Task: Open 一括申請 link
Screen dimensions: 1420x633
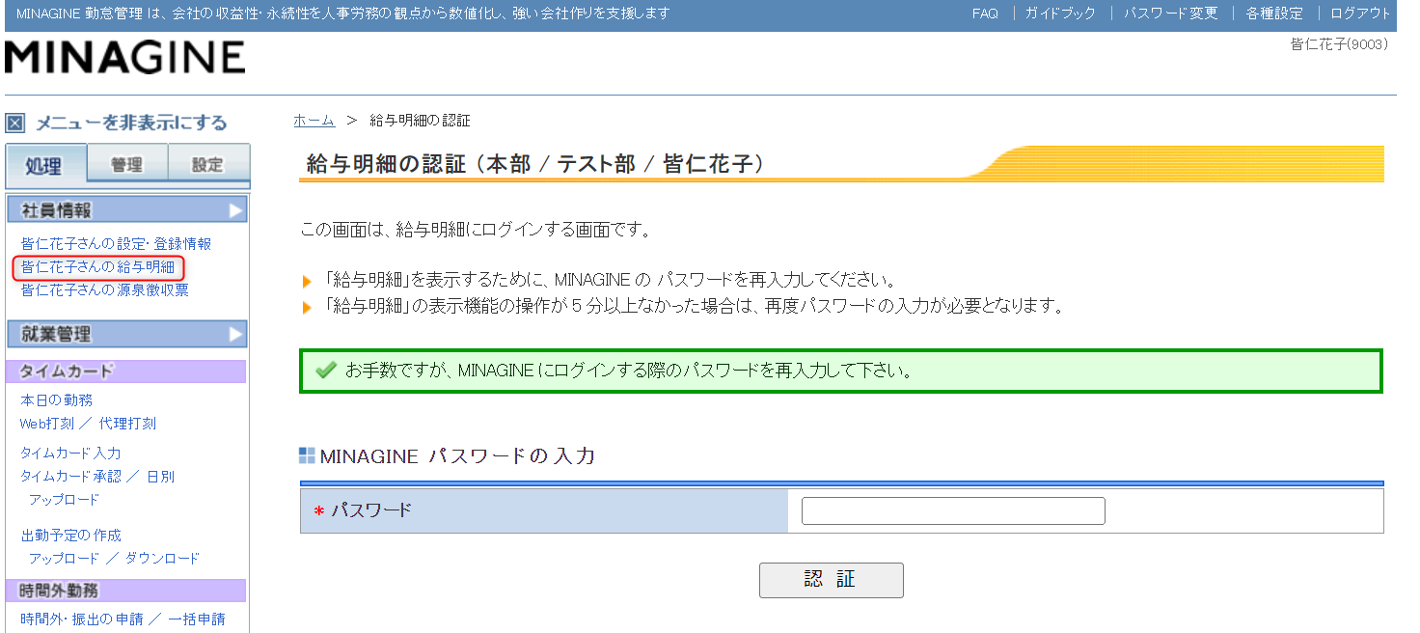Action: tap(197, 619)
